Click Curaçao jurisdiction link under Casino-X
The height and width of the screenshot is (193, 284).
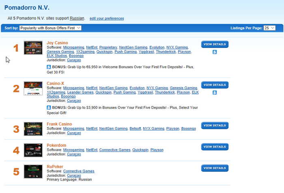(74, 101)
